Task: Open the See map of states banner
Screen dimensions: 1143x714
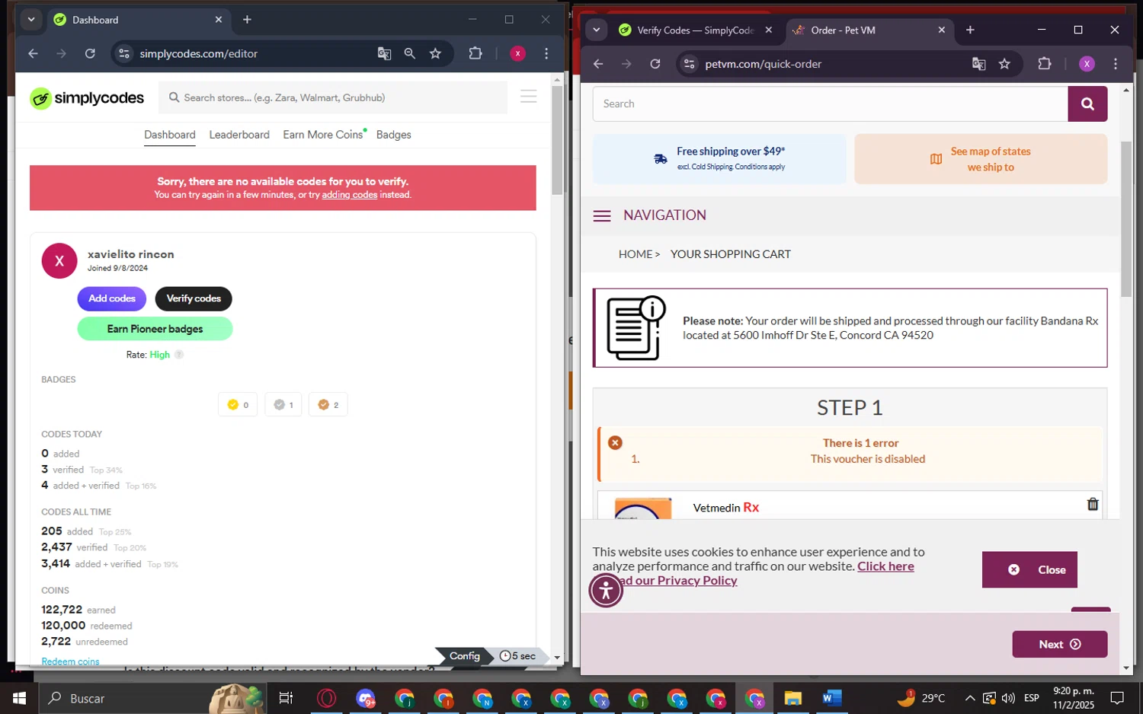Action: 981,158
